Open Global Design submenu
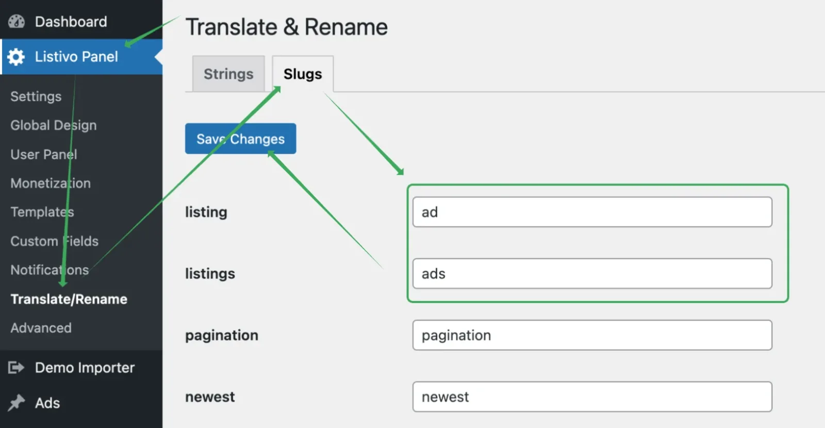Screen dimensions: 825x428 click(x=54, y=125)
